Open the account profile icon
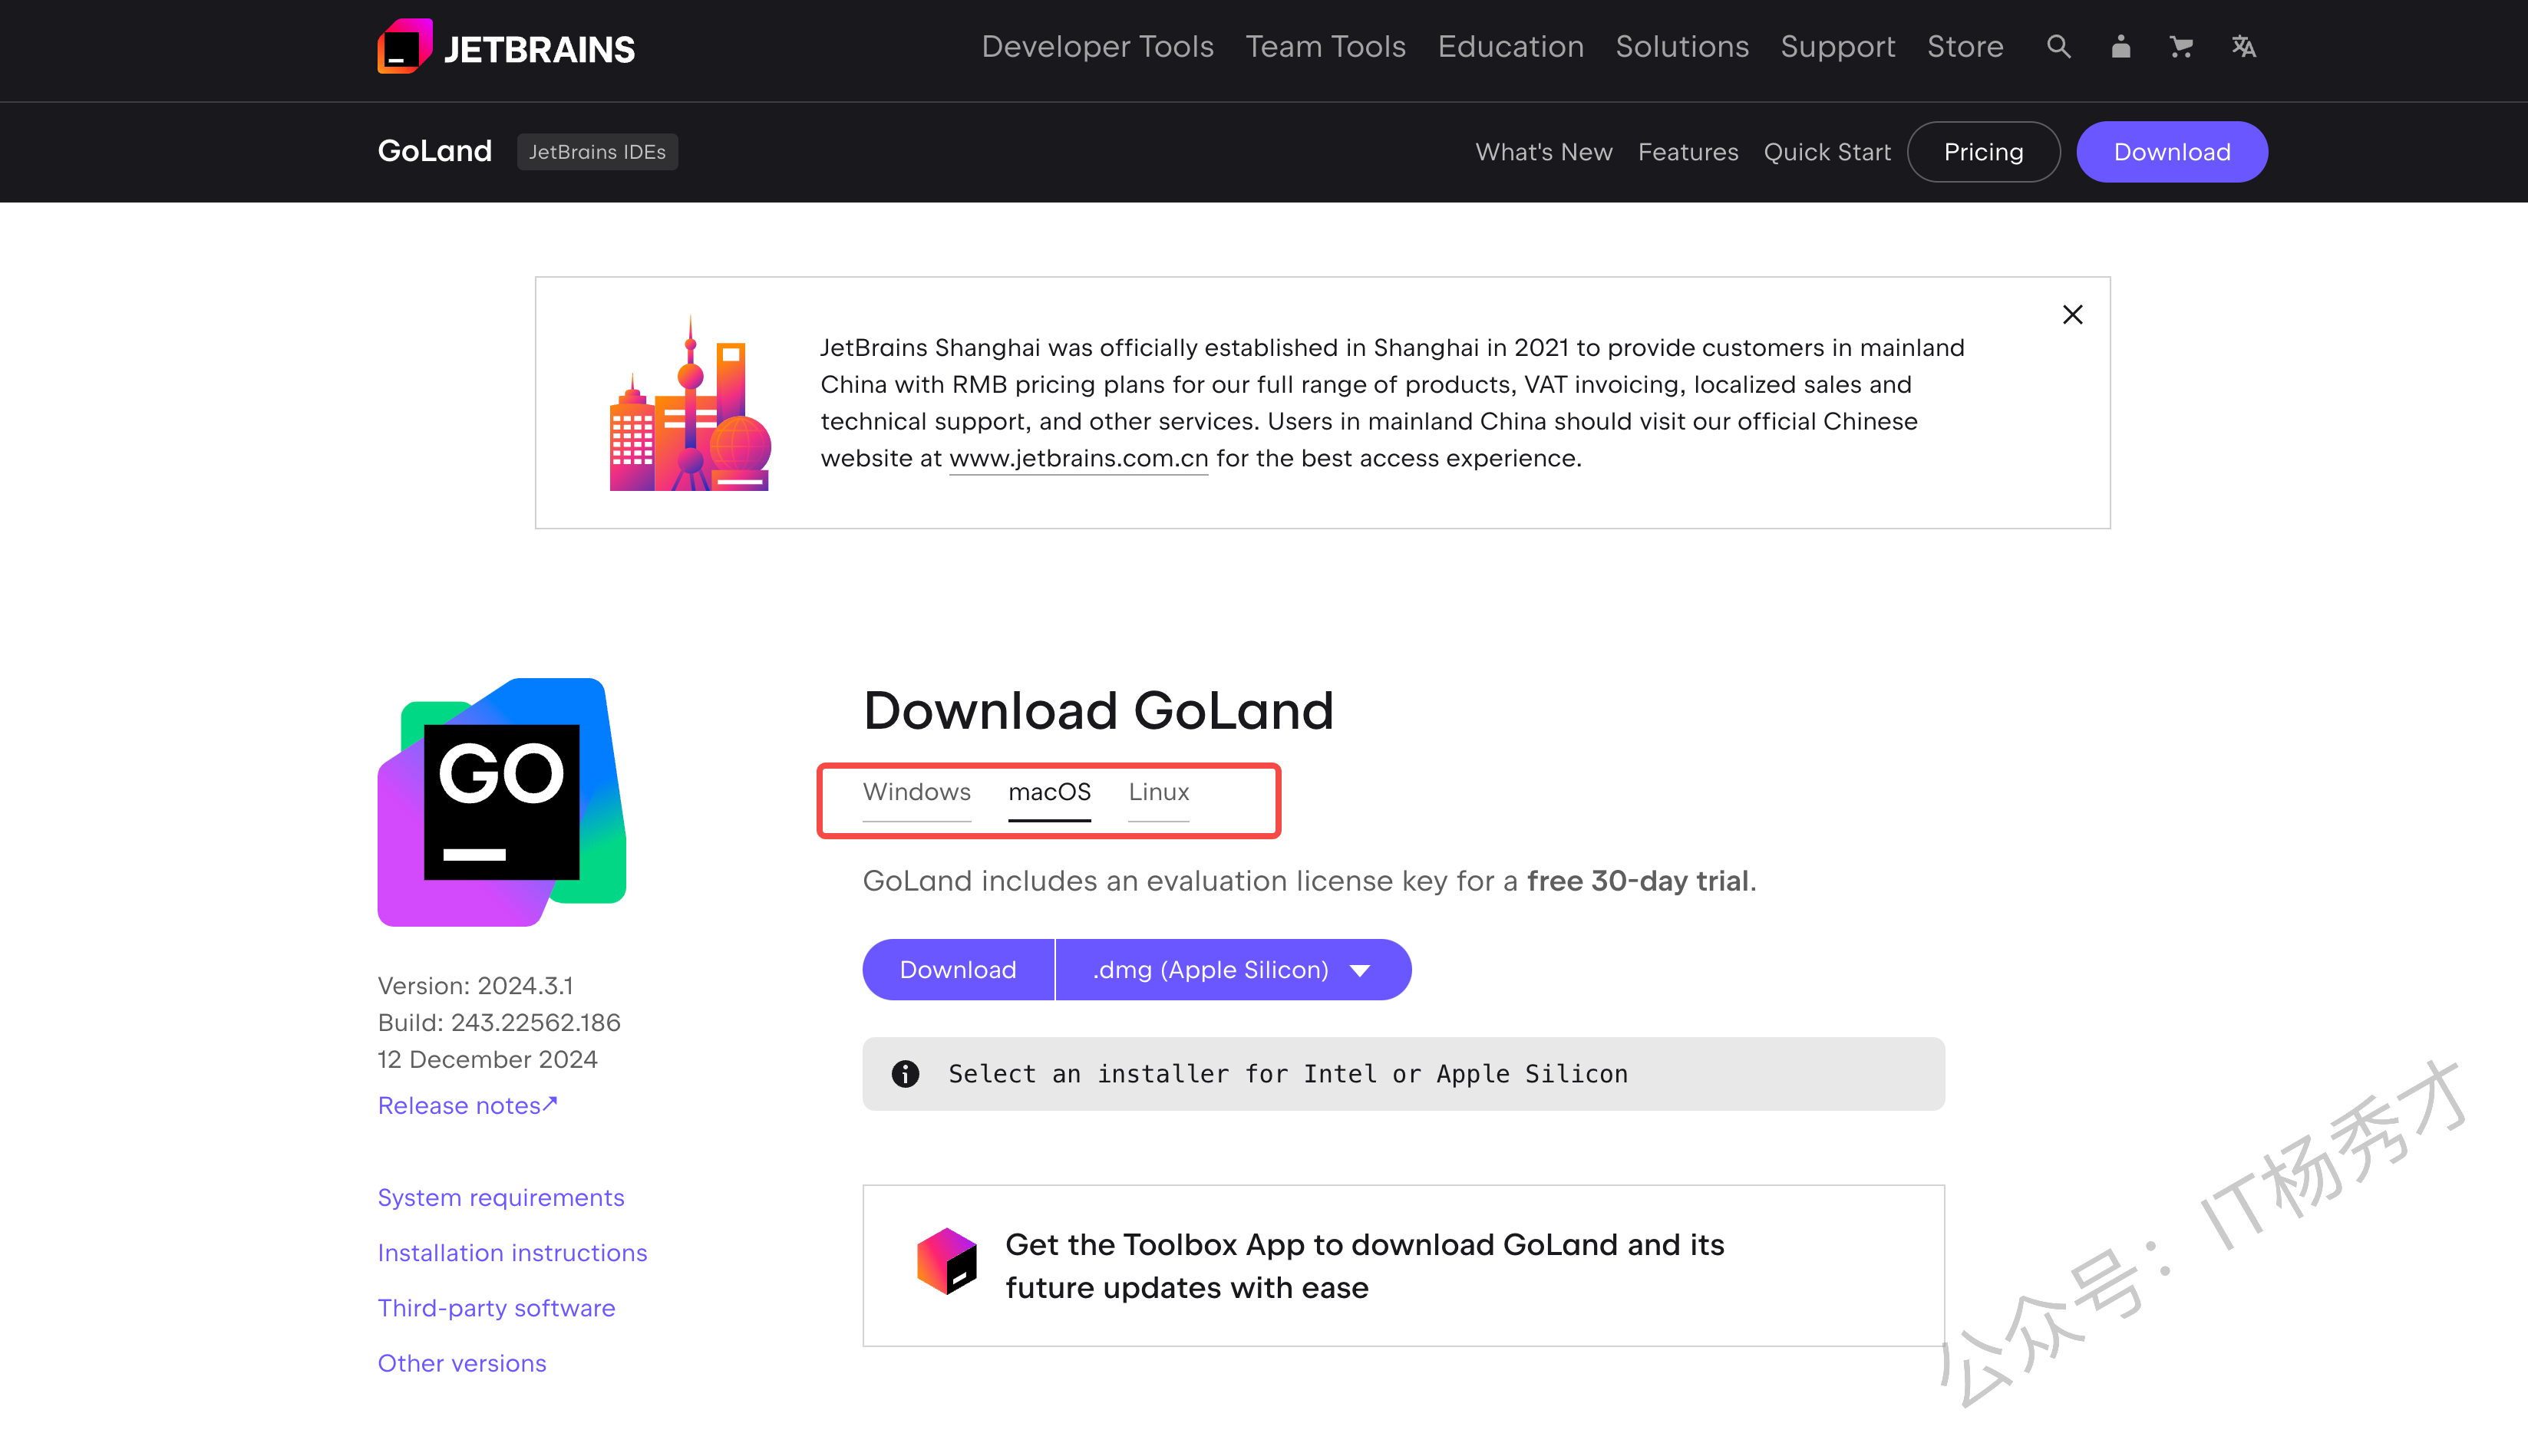The image size is (2528, 1456). (x=2120, y=47)
